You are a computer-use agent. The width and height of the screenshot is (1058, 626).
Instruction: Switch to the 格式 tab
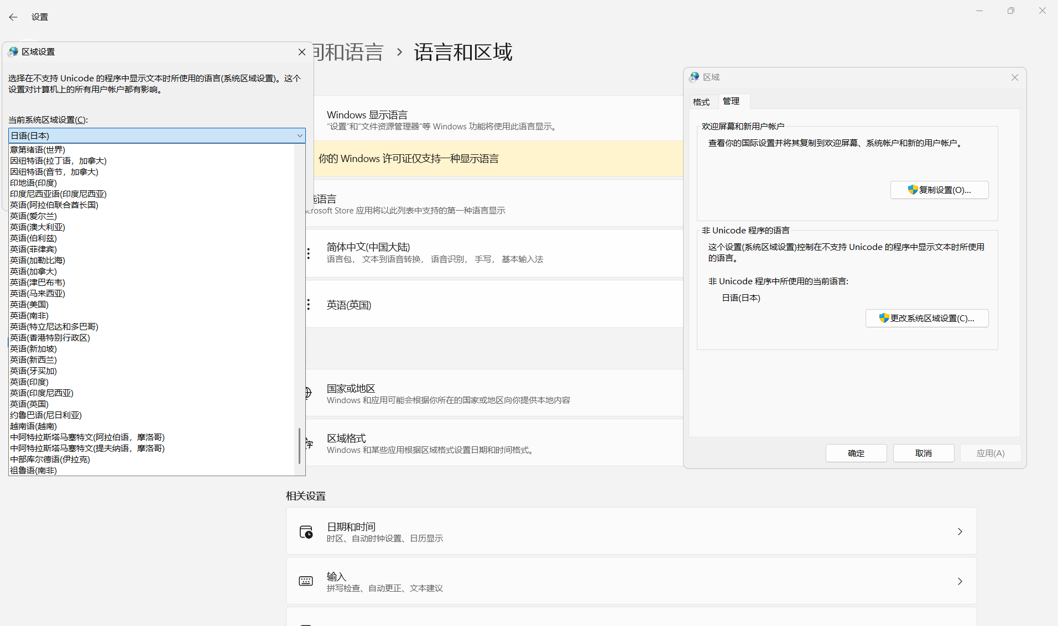point(701,102)
